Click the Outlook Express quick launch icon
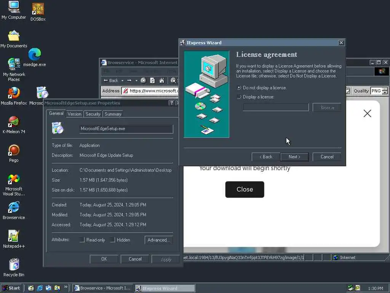Screen dimensions: 390x293 point(48,288)
